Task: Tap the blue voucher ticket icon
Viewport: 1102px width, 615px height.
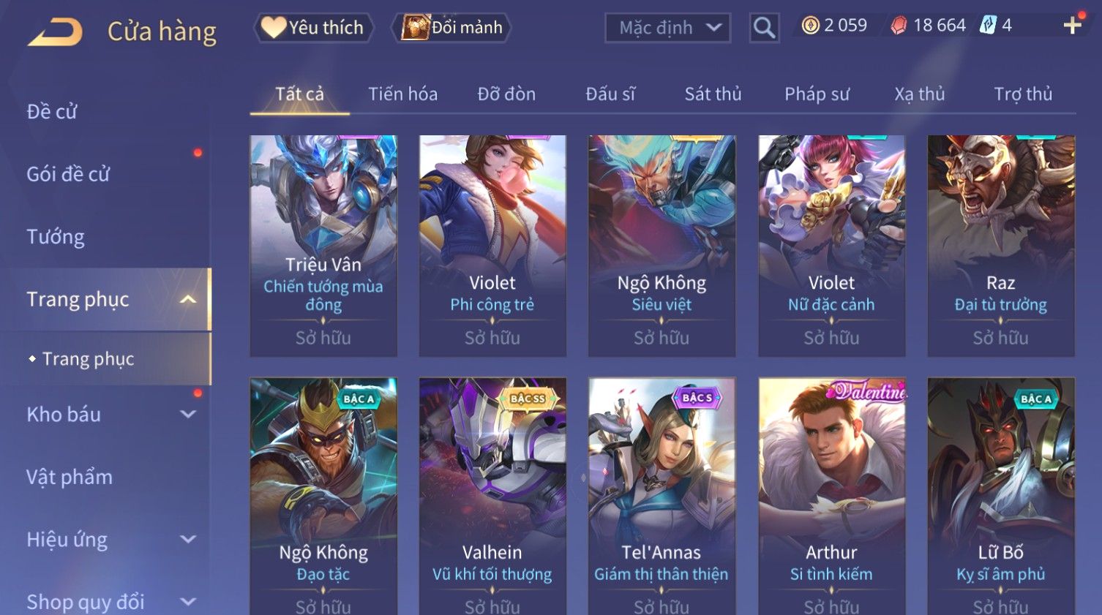Action: coord(988,26)
